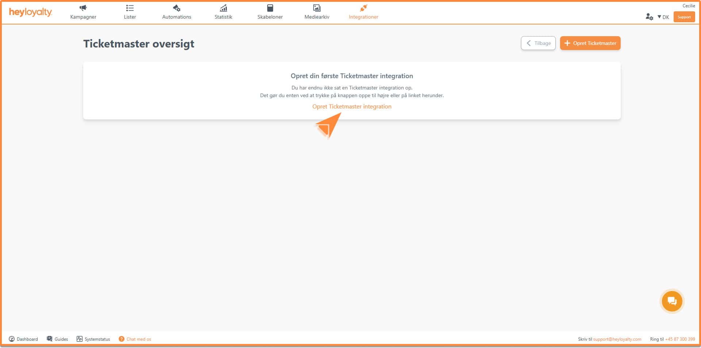Viewport: 701px width, 348px height.
Task: Open the Kampagner megaphone menu
Action: click(x=83, y=12)
